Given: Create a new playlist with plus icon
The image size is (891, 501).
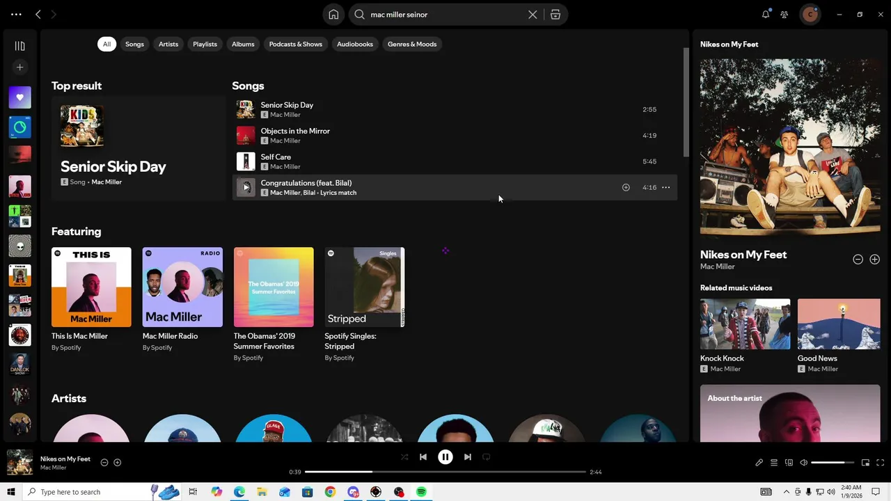Looking at the screenshot, I should pos(19,67).
